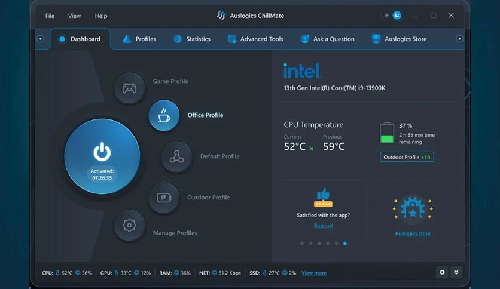Click the Outdoor Profile +1h button

click(x=407, y=157)
